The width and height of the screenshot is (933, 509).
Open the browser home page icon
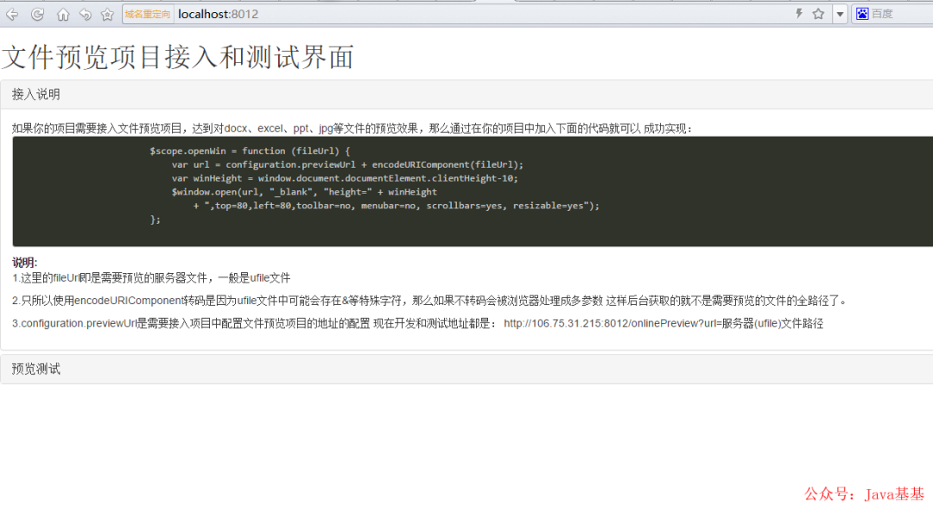click(x=63, y=15)
